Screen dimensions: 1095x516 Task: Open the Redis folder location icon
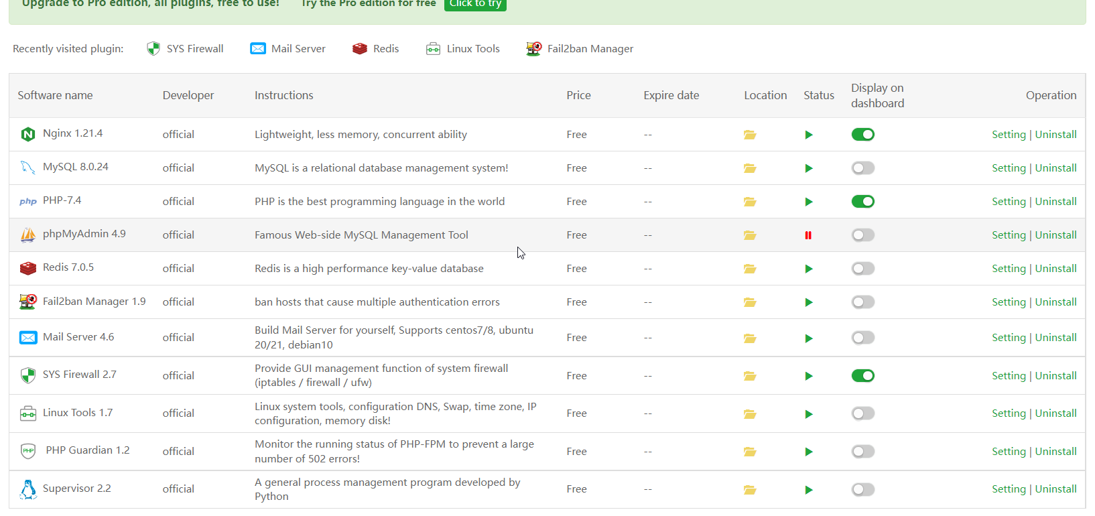point(749,269)
